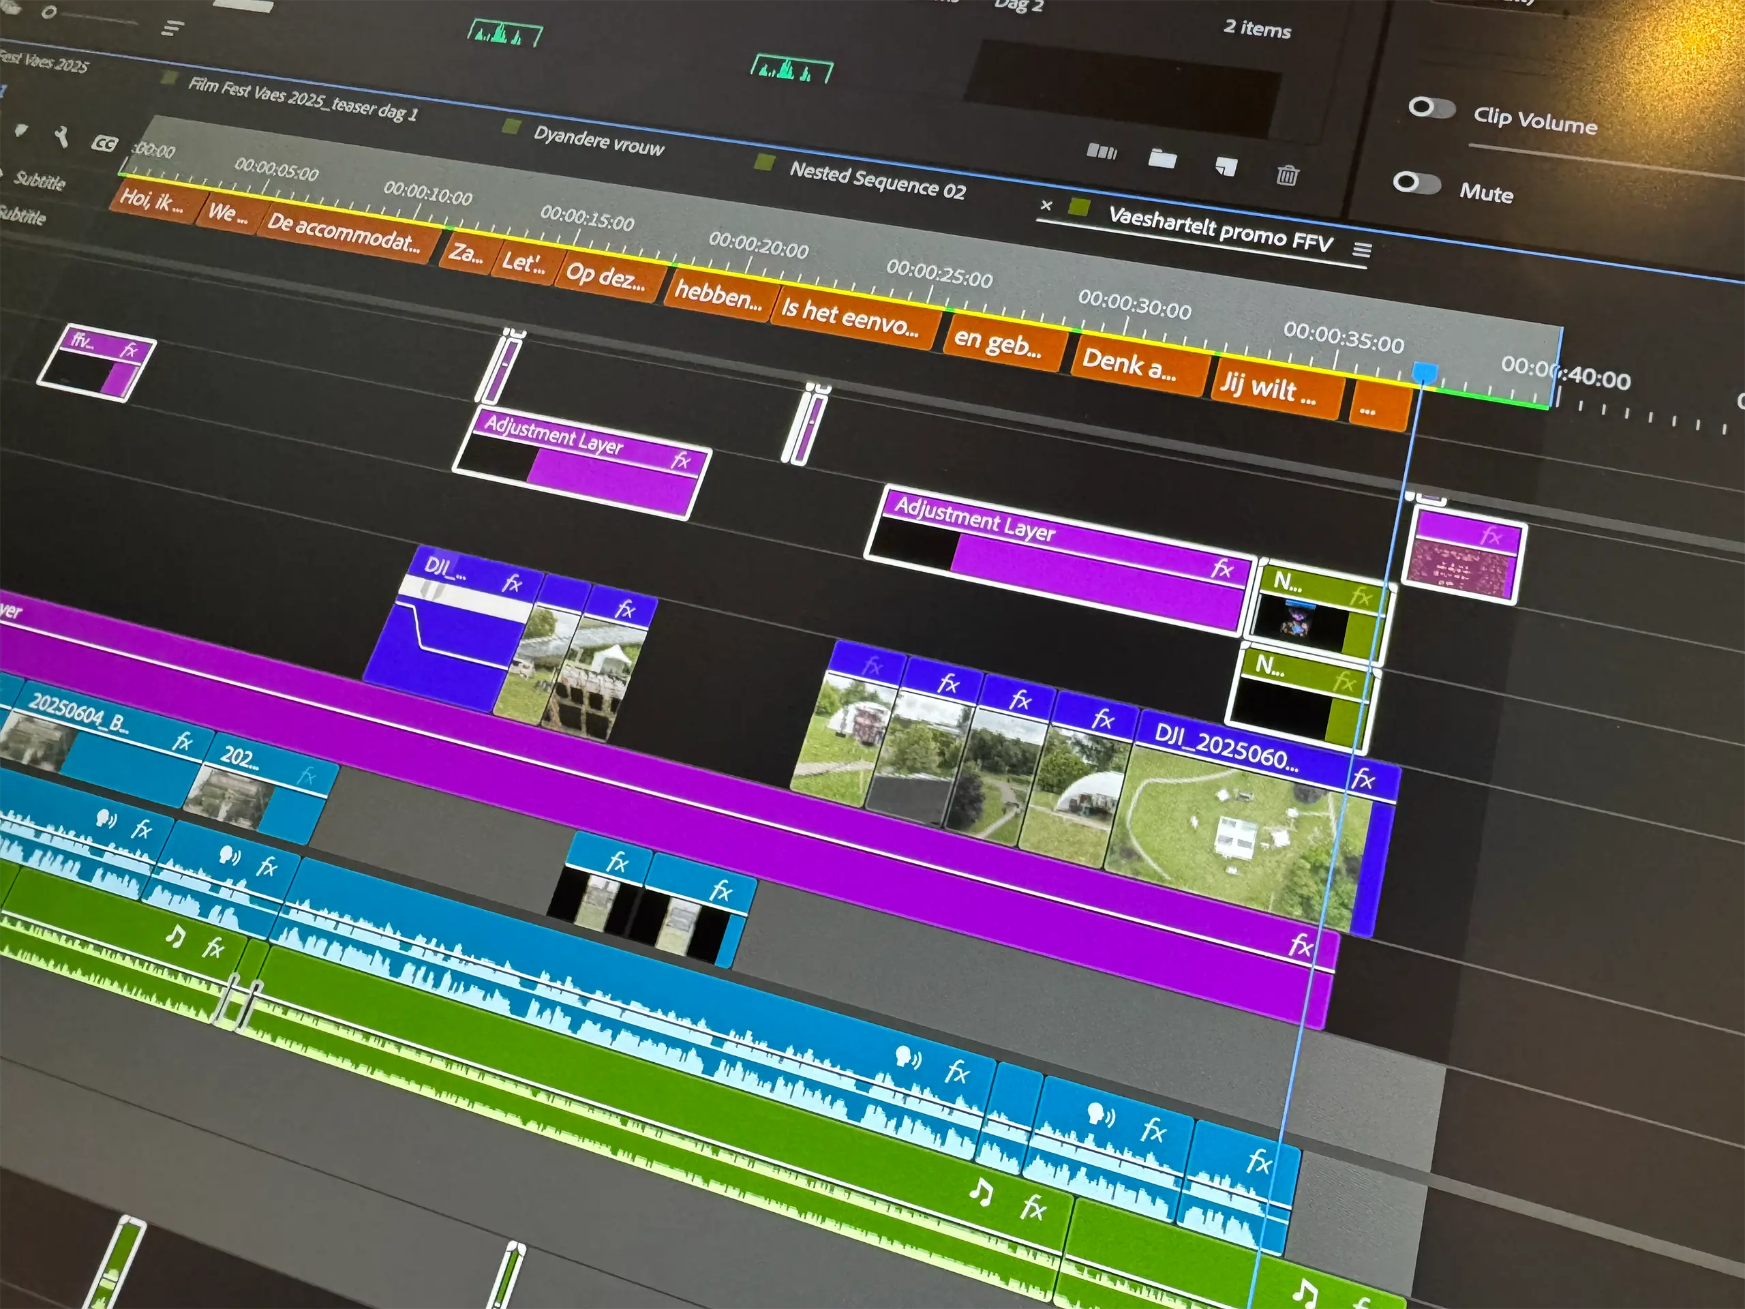This screenshot has height=1309, width=1745.
Task: Open Timeline display settings wrench
Action: click(x=61, y=137)
